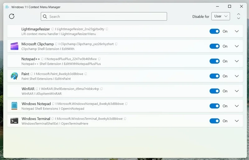Expand the Notepad++ row chevron
This screenshot has width=249, height=160.
[237, 61]
